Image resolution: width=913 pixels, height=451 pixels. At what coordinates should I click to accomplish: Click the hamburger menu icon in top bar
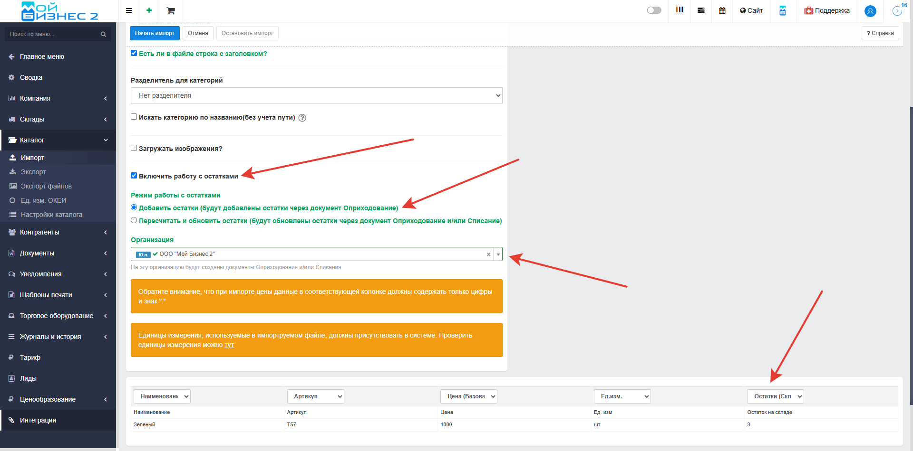pos(129,10)
